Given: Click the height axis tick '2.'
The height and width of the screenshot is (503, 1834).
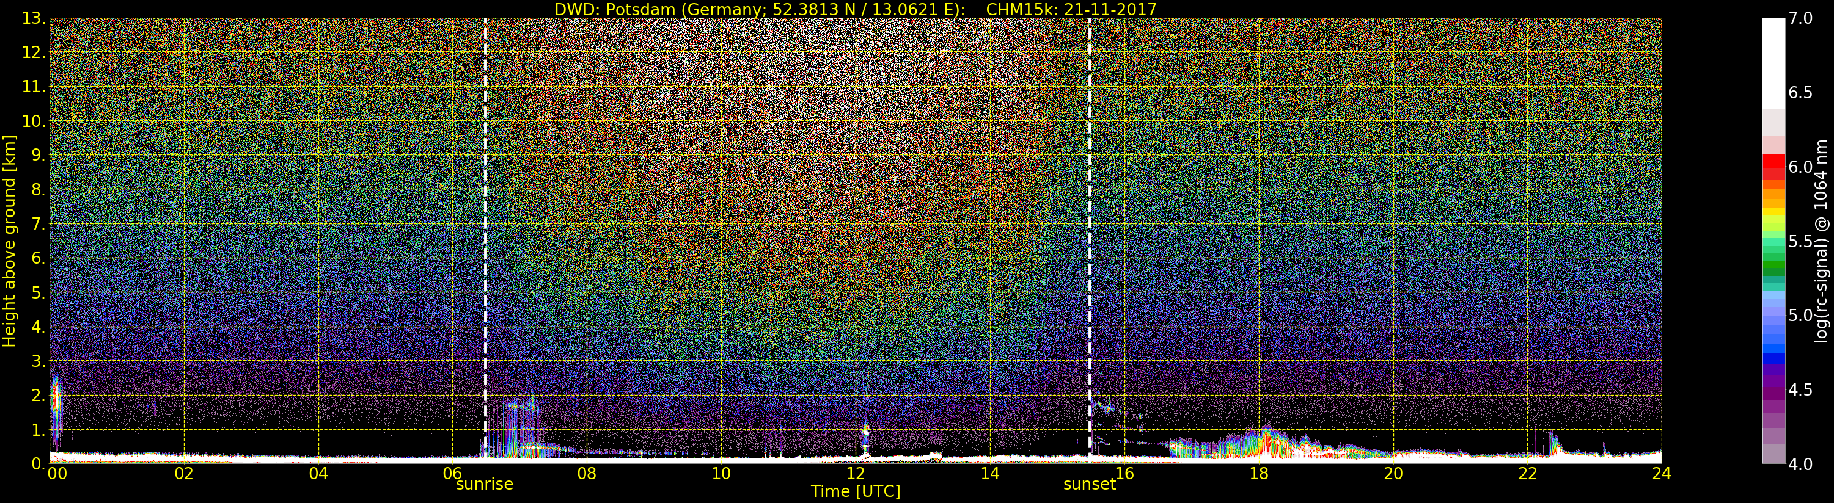Looking at the screenshot, I should 39,395.
